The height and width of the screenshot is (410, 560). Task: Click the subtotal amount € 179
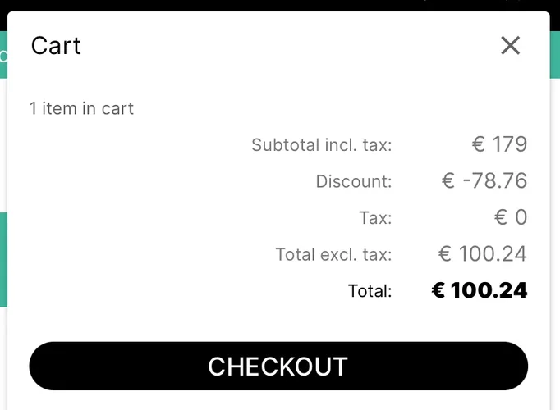pos(499,145)
